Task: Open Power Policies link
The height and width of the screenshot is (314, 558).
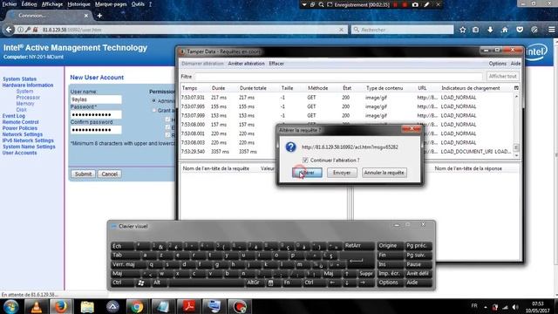Action: click(19, 128)
